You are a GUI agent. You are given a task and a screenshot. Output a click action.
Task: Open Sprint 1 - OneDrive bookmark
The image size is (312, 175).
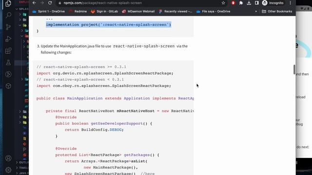tap(48, 12)
